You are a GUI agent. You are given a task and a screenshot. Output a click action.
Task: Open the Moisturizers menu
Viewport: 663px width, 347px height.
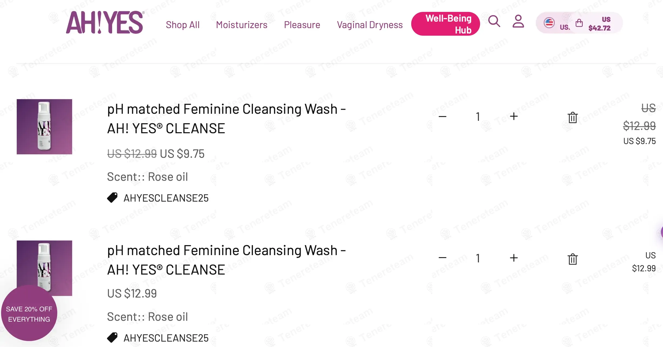point(242,25)
